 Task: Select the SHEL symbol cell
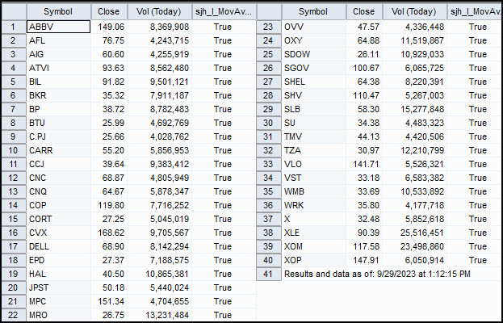click(x=314, y=82)
